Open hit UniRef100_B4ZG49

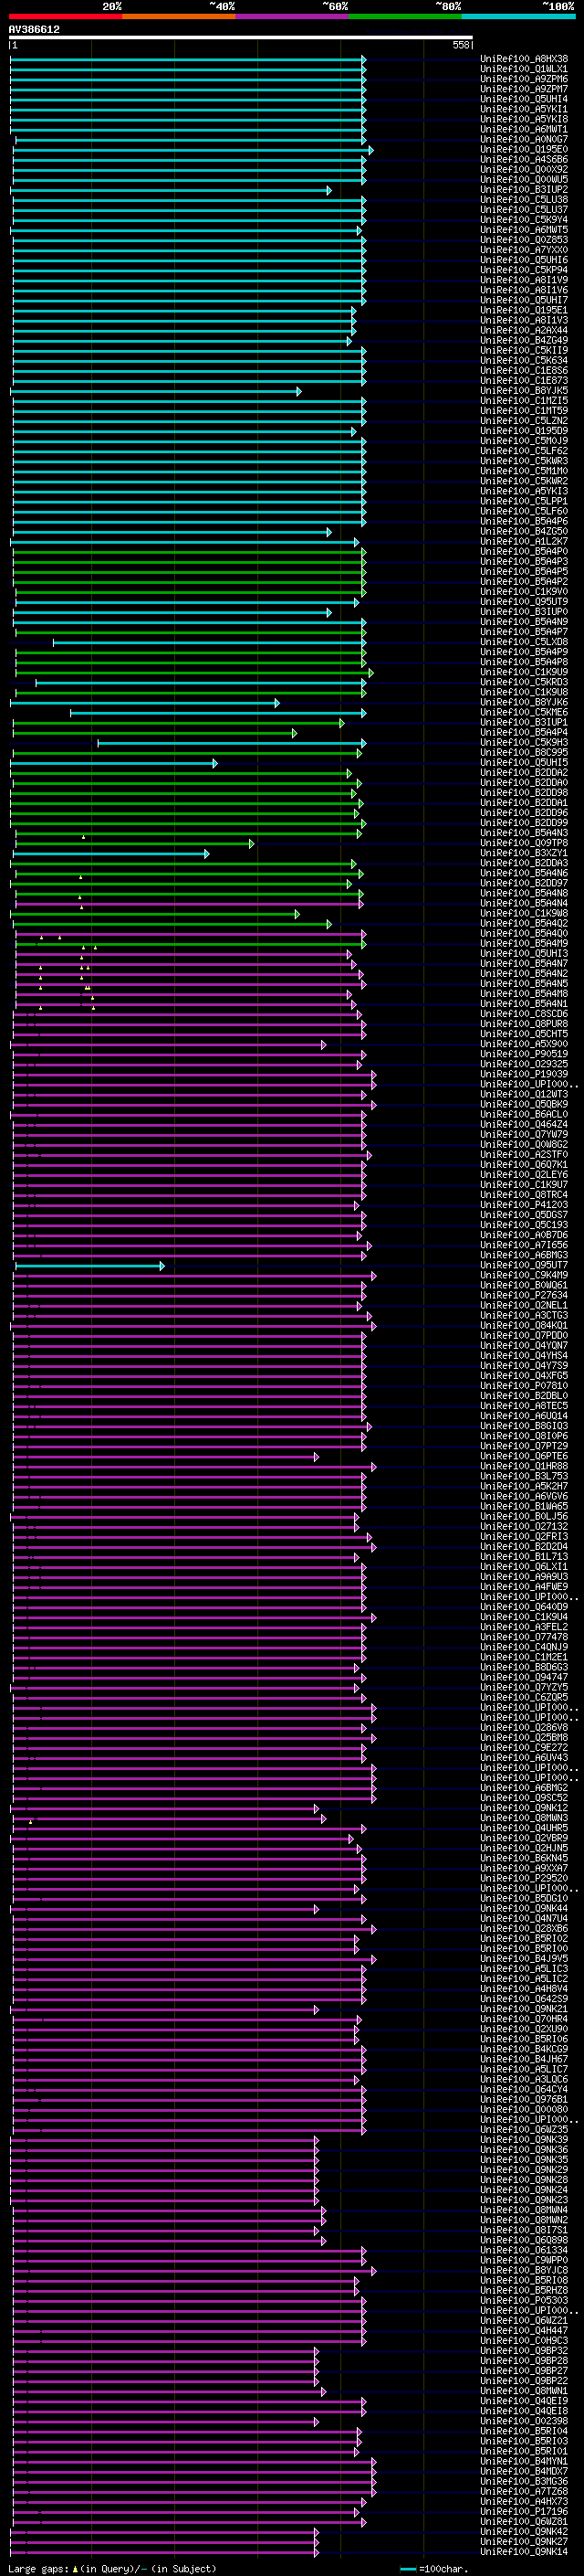[524, 340]
